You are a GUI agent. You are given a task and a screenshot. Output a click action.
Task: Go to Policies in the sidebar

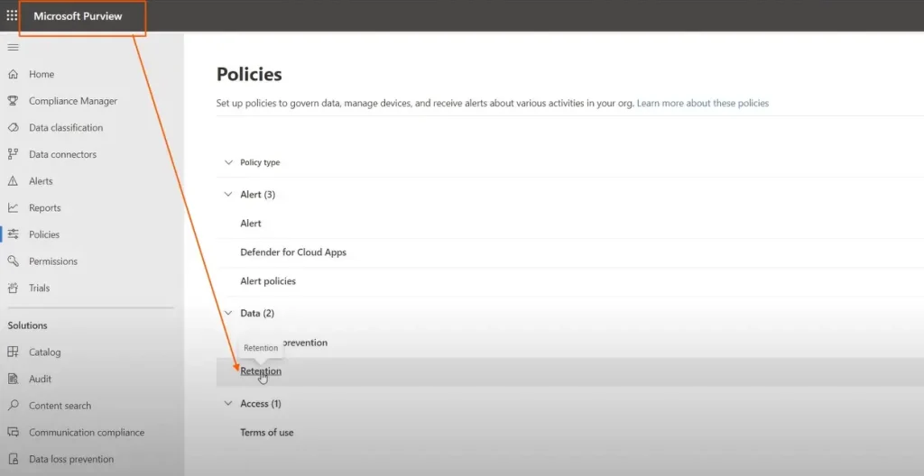pos(43,234)
